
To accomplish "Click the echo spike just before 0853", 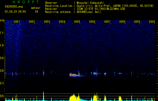I will tap(43, 73).
